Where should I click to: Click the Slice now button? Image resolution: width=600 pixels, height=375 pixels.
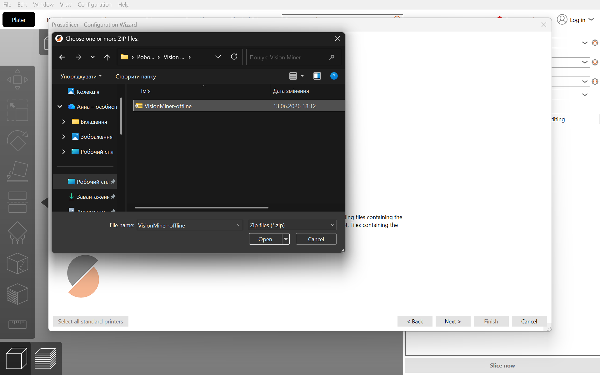coord(502,365)
